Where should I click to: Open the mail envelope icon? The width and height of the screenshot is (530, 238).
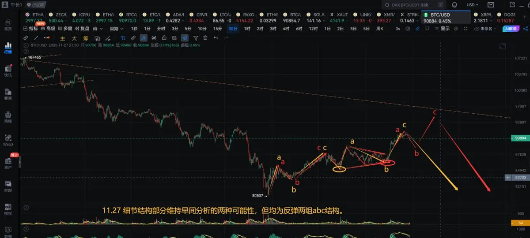(x=491, y=5)
